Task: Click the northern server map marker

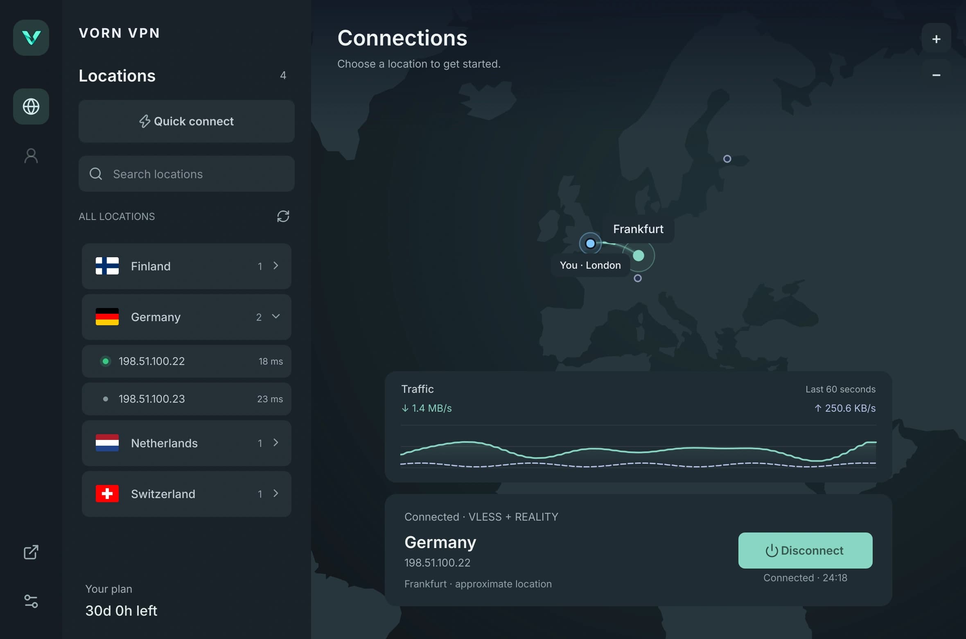Action: click(727, 159)
